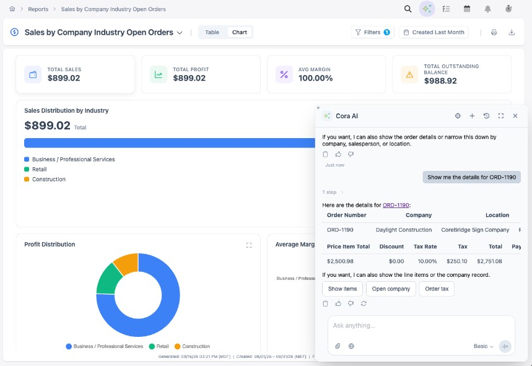
Task: Click the Ask anything input field
Action: (421, 326)
